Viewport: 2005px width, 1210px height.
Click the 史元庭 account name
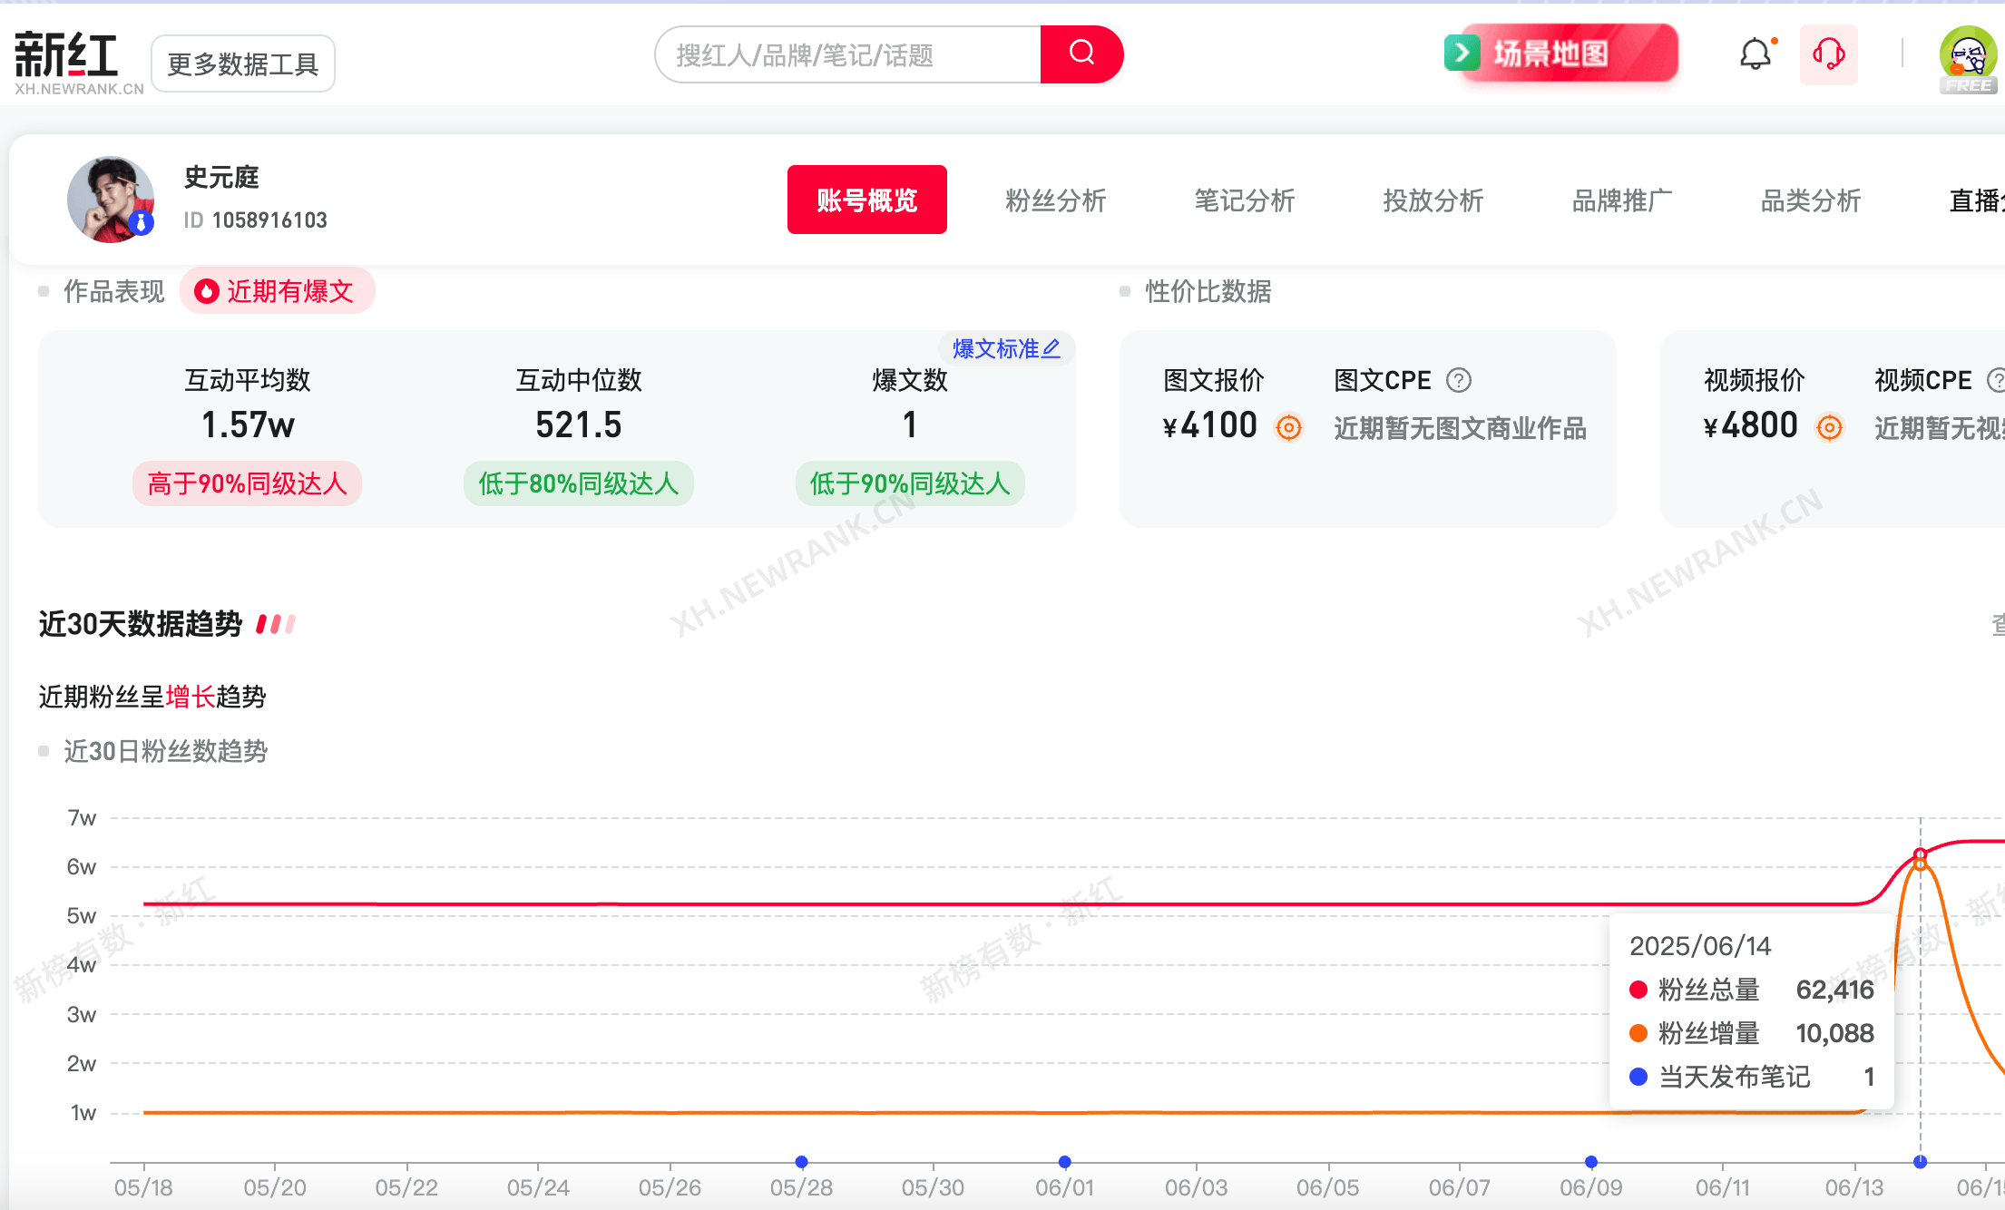221,178
